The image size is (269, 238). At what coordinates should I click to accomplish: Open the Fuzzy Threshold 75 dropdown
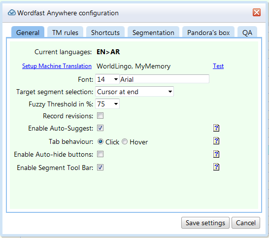107,104
